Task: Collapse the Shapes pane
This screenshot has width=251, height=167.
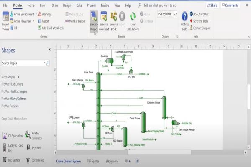Action: pos(50,49)
